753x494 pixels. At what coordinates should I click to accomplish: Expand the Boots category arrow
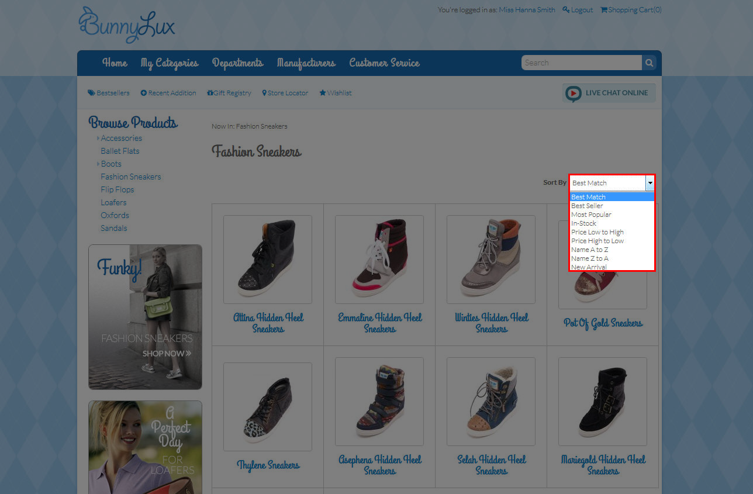tap(98, 164)
